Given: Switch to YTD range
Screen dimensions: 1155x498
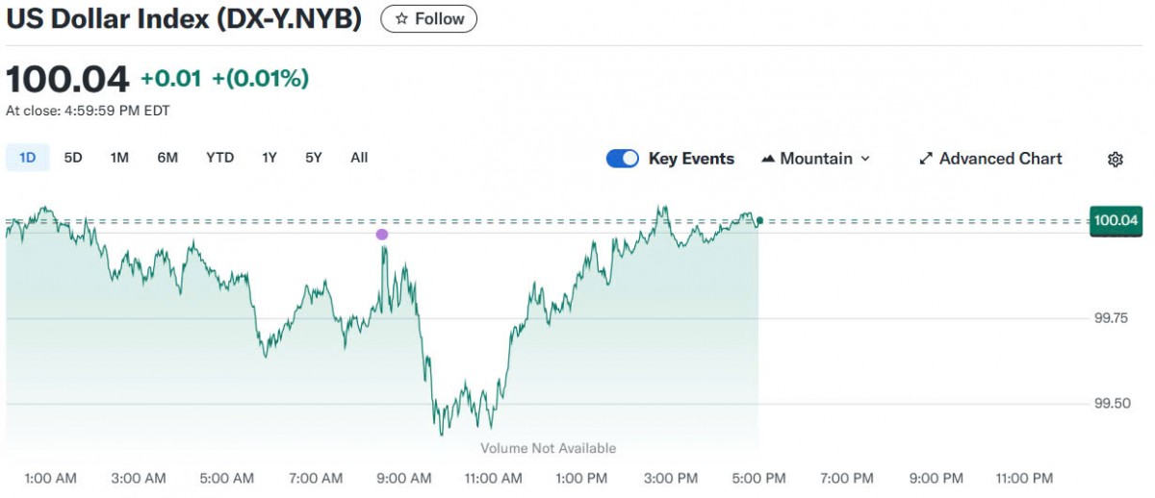Looking at the screenshot, I should pos(219,158).
